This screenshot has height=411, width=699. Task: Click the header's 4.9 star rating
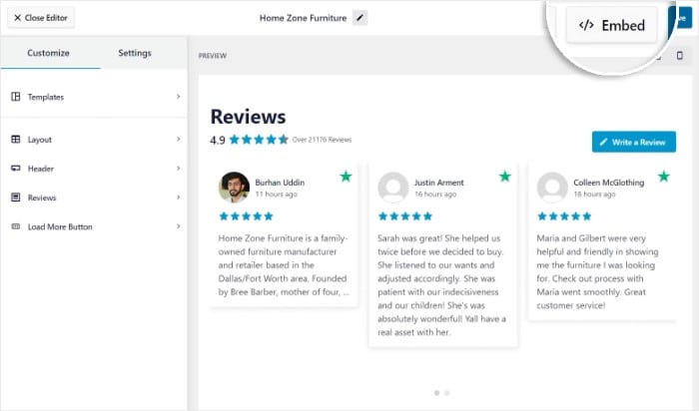259,140
